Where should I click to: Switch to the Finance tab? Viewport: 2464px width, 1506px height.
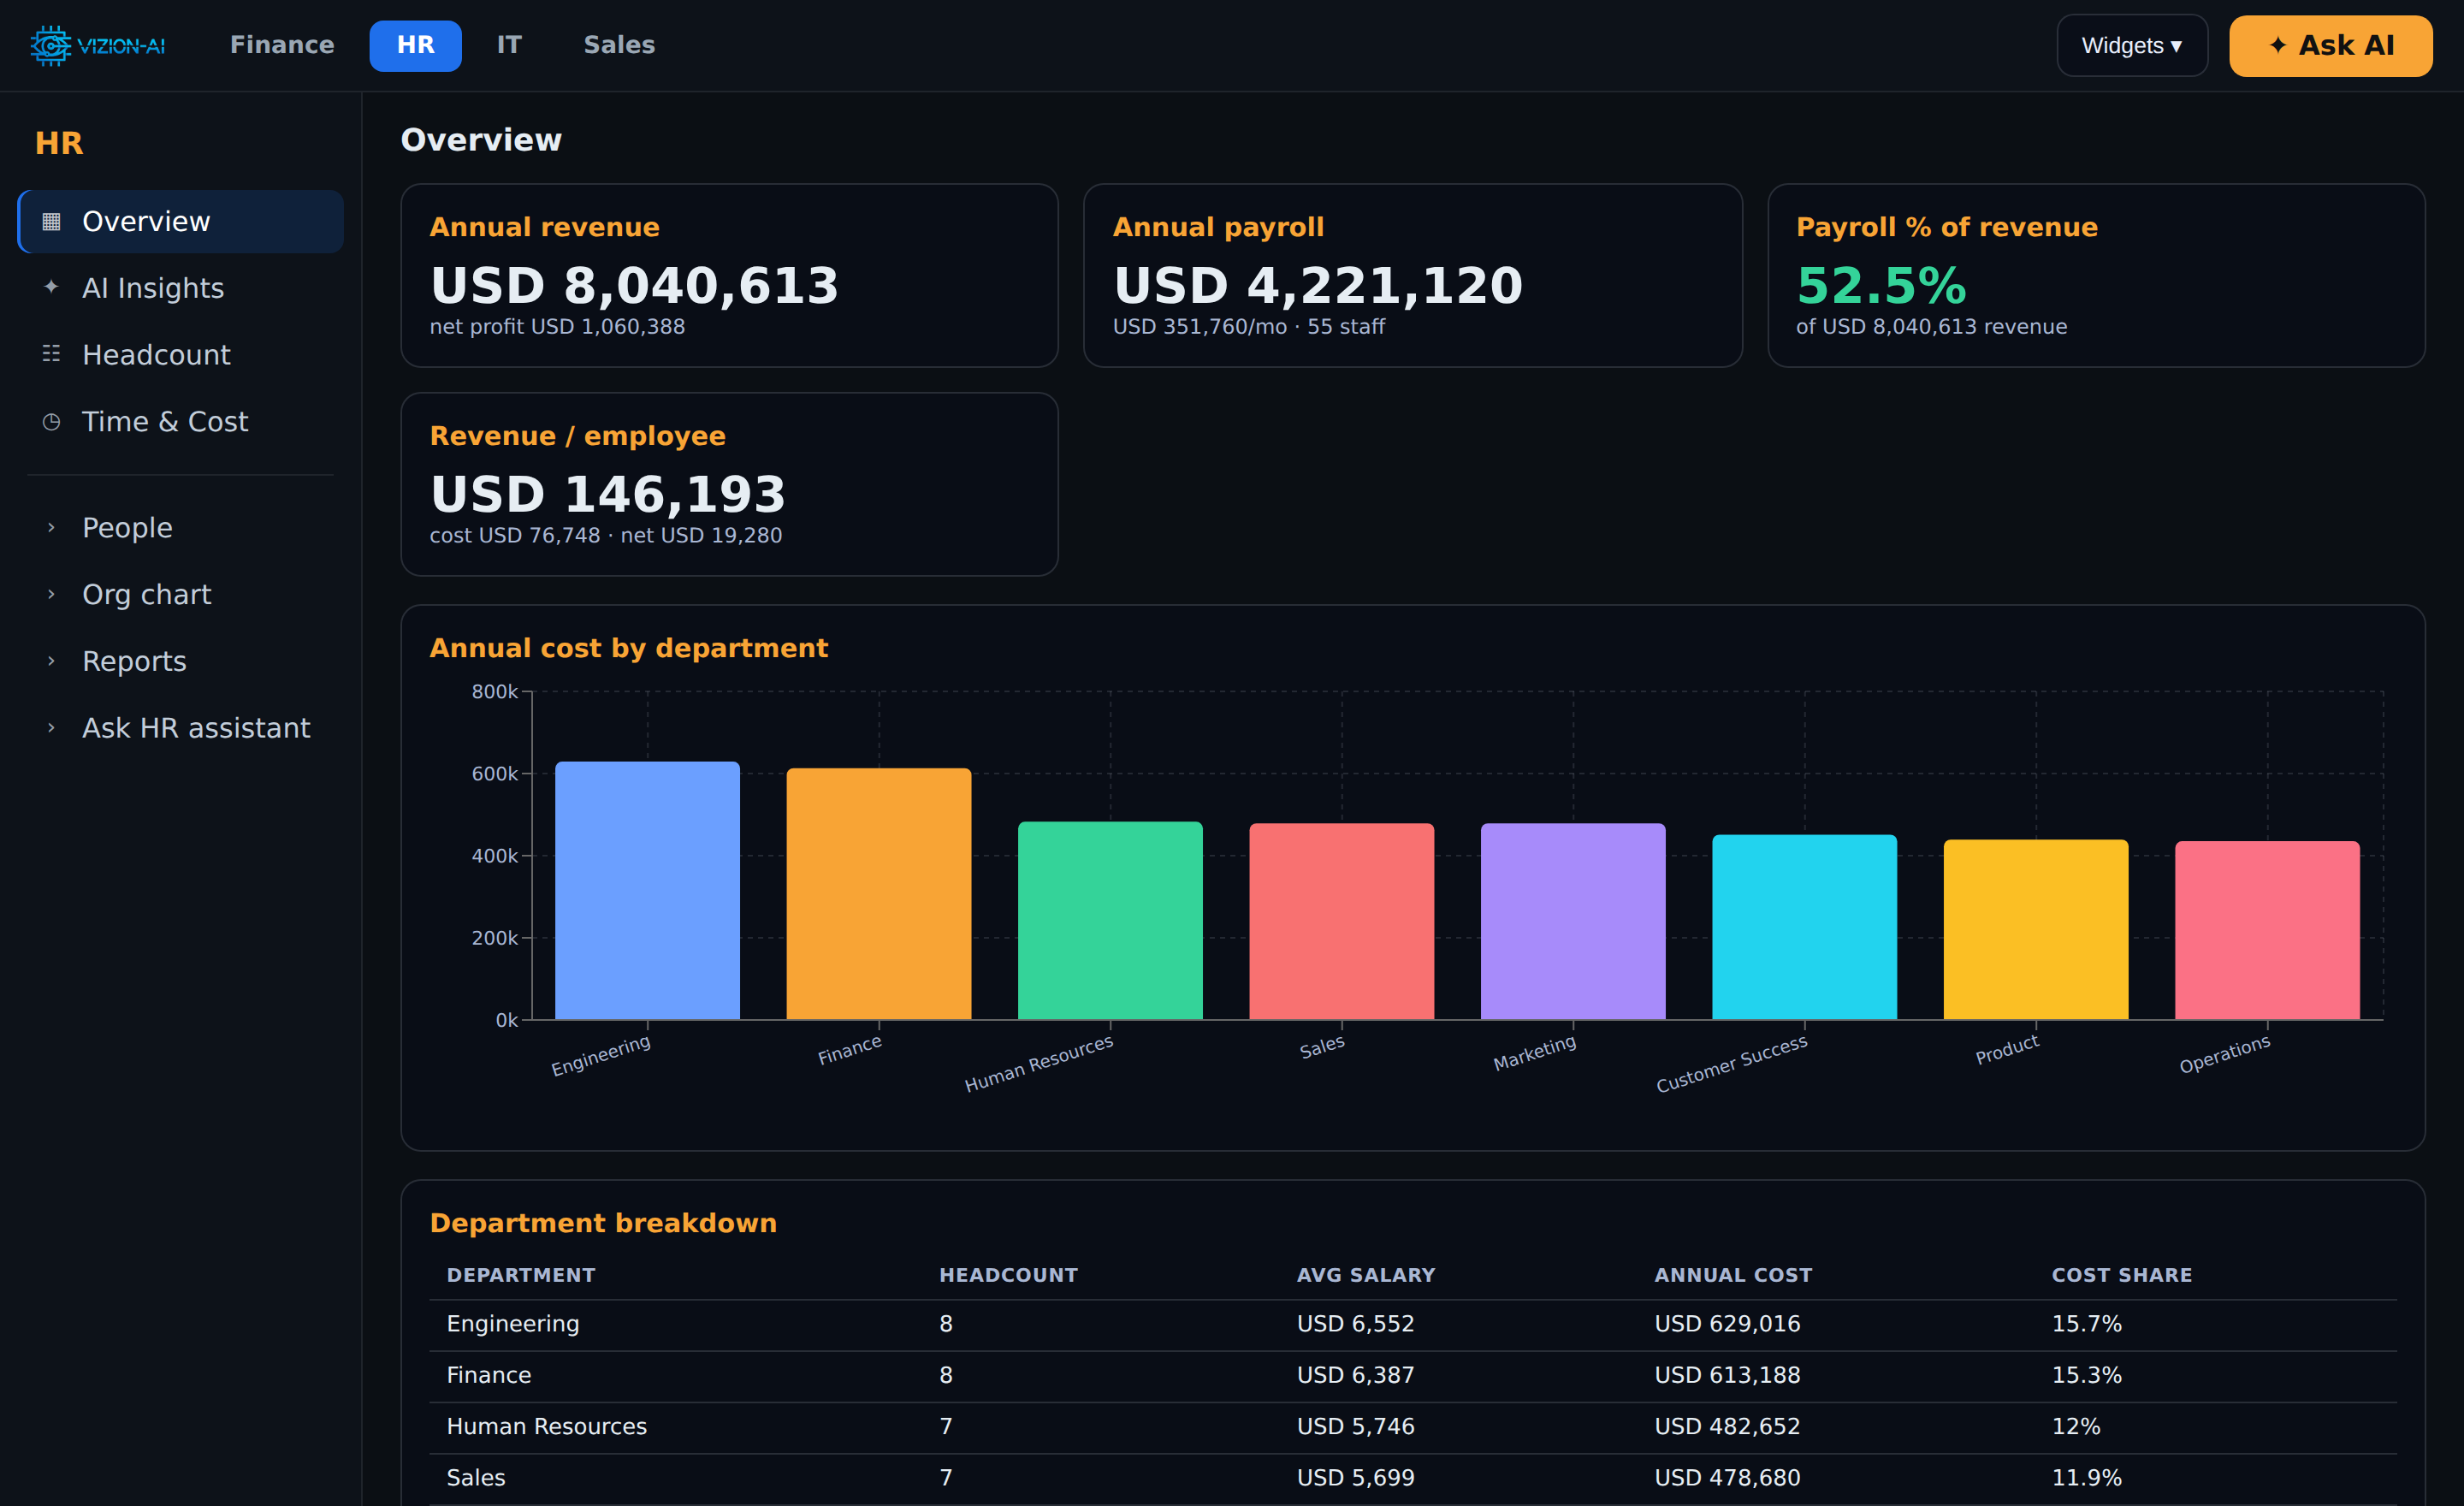point(282,45)
